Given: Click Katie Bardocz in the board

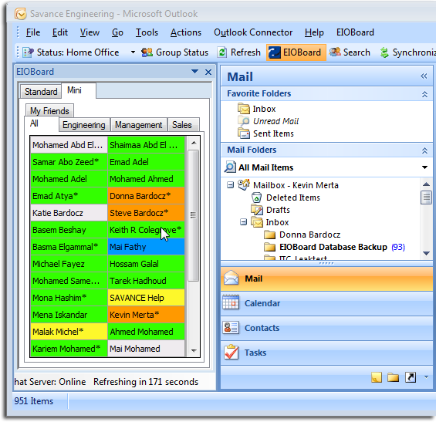Looking at the screenshot, I should click(69, 213).
